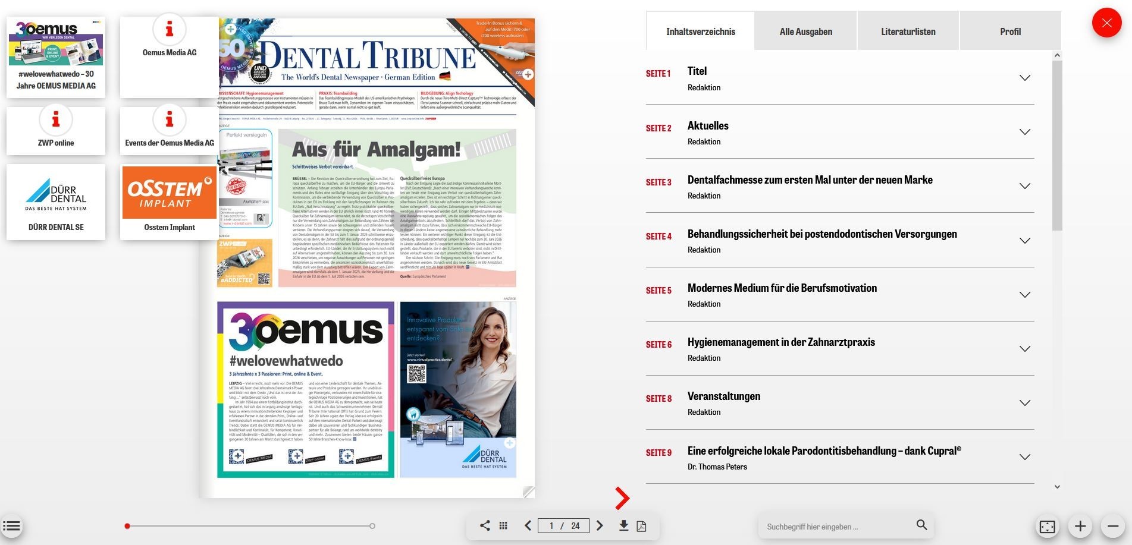Click the page slider end marker
The width and height of the screenshot is (1132, 545).
(372, 526)
